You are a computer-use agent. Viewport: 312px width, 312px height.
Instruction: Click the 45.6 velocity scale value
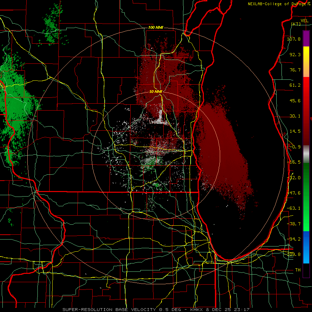click(x=295, y=101)
